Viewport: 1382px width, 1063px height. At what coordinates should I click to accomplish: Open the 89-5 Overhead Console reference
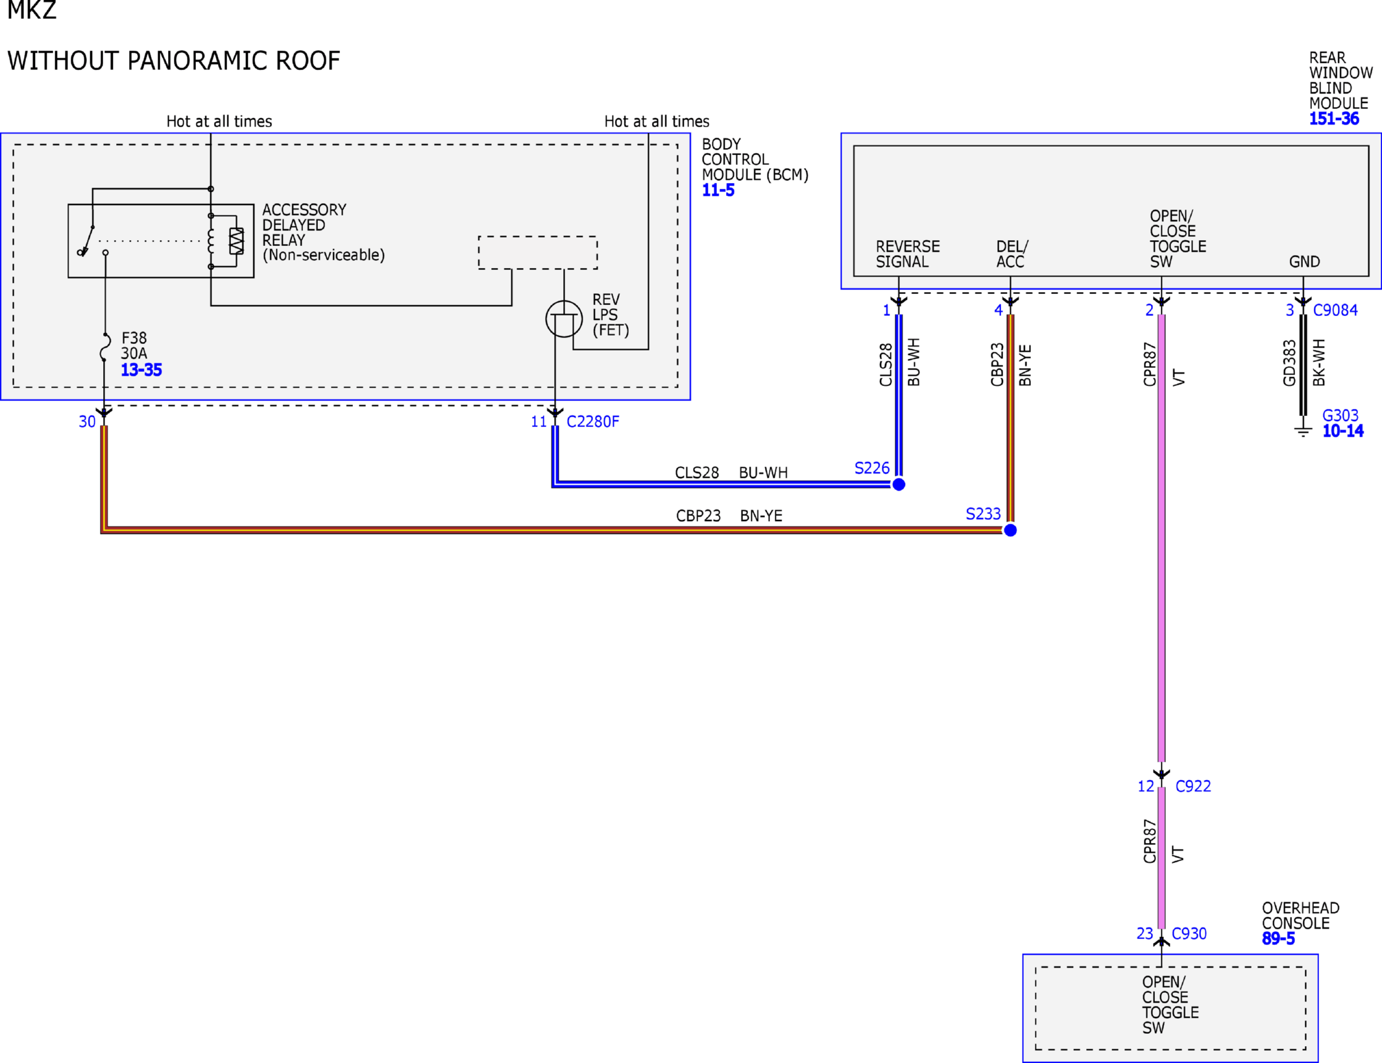pos(1278,938)
